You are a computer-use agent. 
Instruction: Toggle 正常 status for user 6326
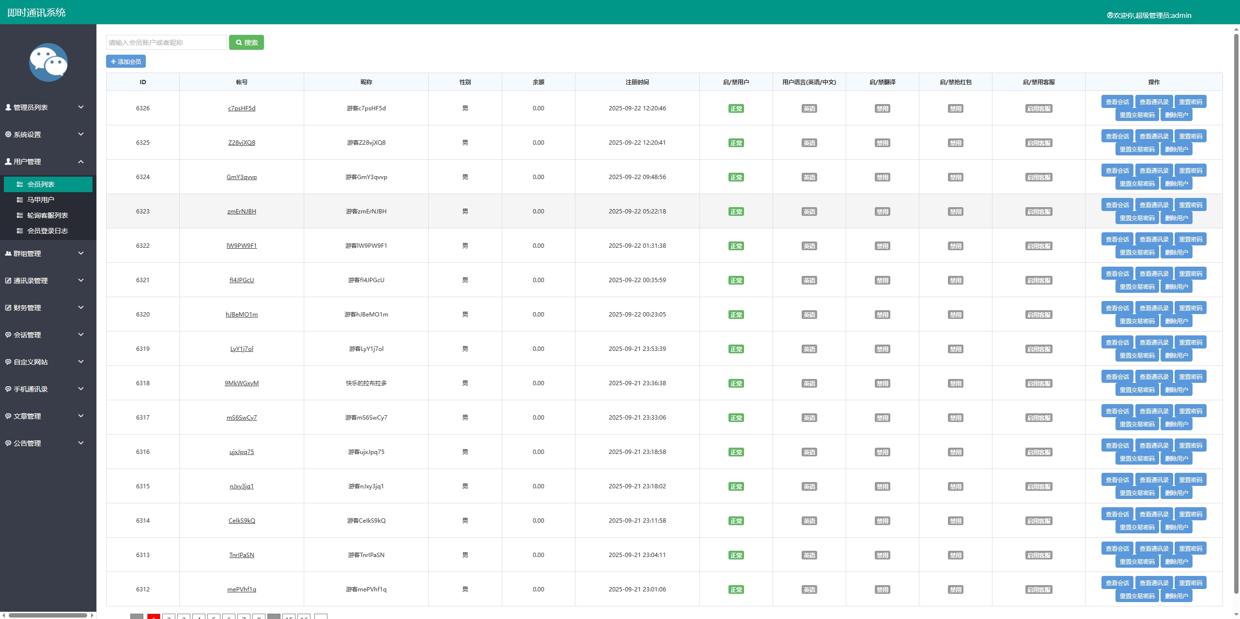(x=736, y=109)
